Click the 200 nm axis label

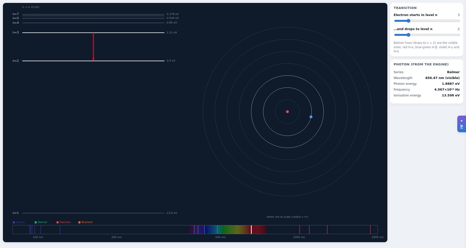tap(116, 237)
